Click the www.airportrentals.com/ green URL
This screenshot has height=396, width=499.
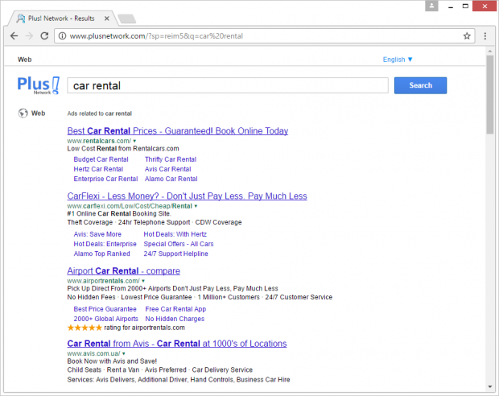(104, 281)
